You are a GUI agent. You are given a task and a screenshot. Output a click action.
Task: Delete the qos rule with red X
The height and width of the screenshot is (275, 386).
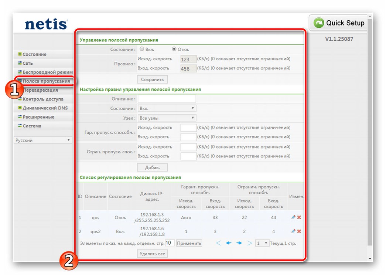point(299,217)
